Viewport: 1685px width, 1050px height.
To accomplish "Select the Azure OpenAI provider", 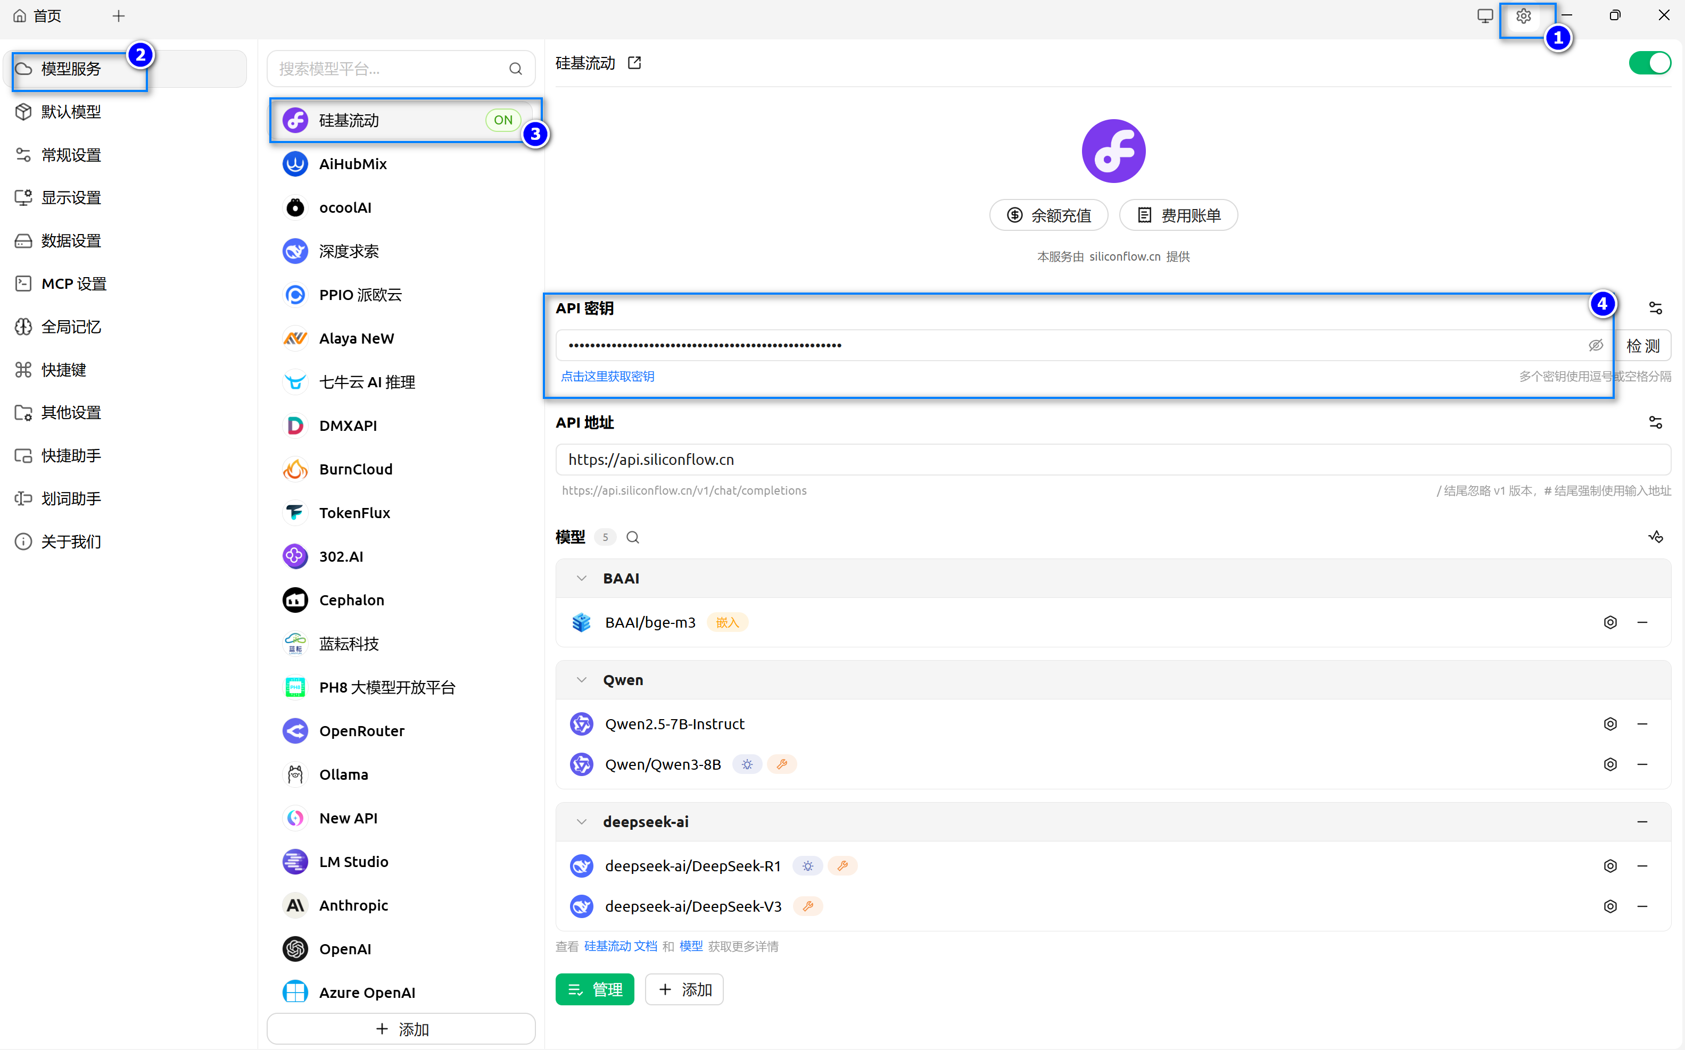I will pos(401,993).
